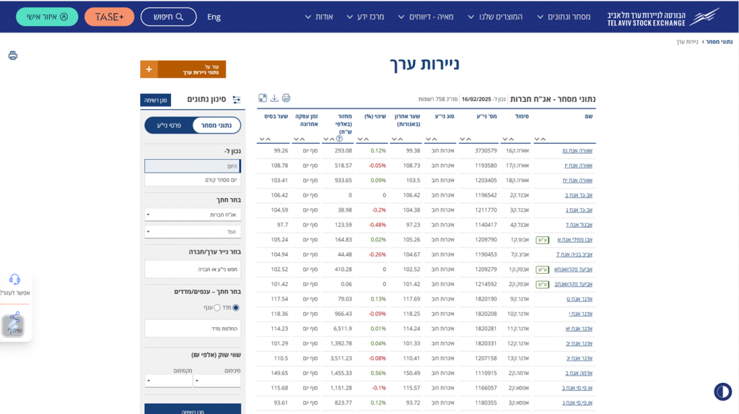Click the page print icon at far left
Screen dimensions: 739x414
click(x=13, y=56)
